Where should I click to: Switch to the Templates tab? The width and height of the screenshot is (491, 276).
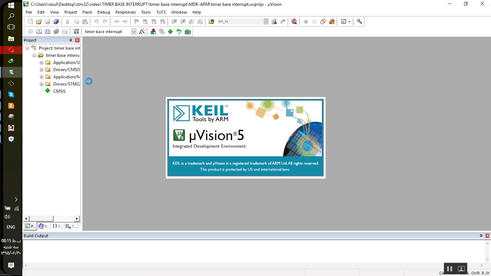tap(71, 226)
